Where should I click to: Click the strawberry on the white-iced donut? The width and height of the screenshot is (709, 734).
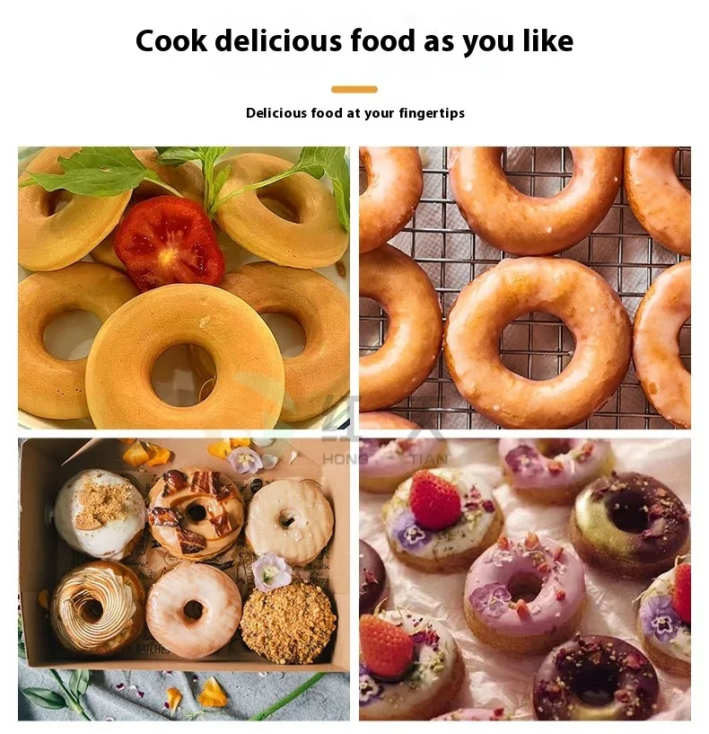pos(434,500)
